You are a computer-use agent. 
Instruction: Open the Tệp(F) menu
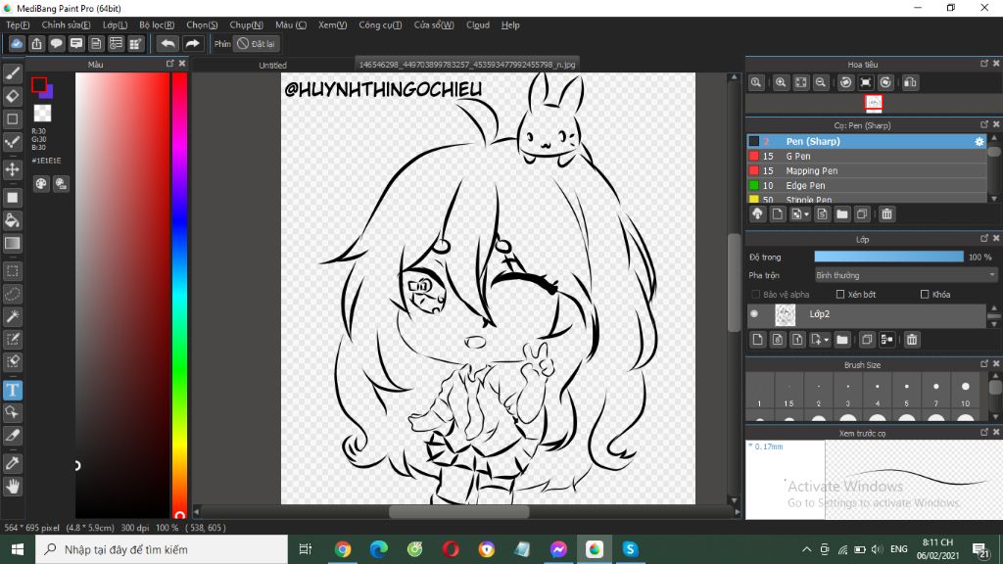pos(18,24)
